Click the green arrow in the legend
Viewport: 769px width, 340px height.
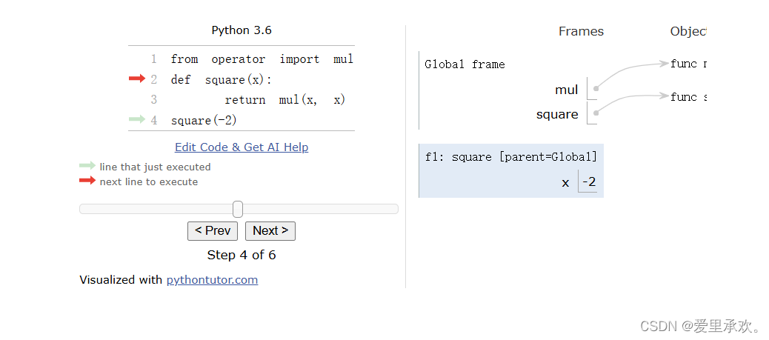(x=87, y=166)
